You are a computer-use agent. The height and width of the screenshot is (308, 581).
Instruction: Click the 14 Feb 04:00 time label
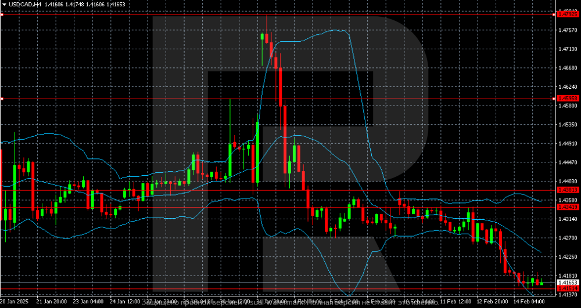[529, 302]
